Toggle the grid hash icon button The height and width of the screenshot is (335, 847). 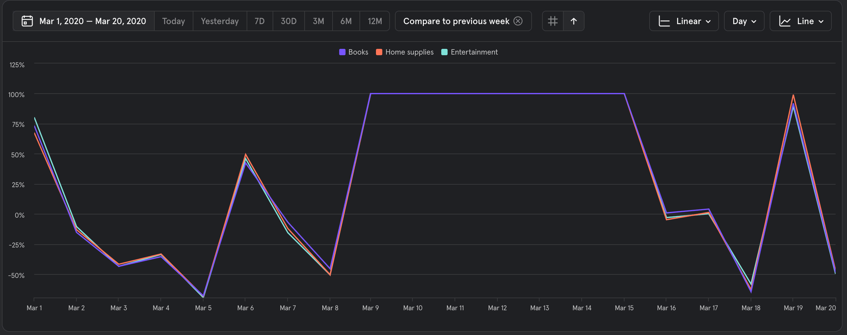pyautogui.click(x=553, y=21)
